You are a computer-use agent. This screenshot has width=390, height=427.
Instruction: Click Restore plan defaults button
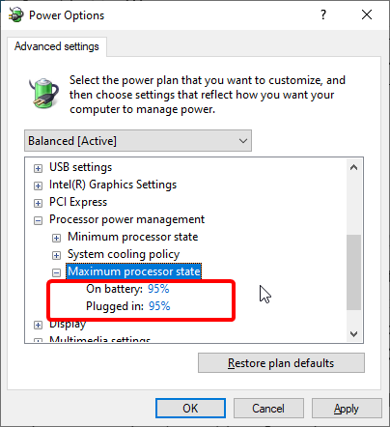click(x=281, y=363)
